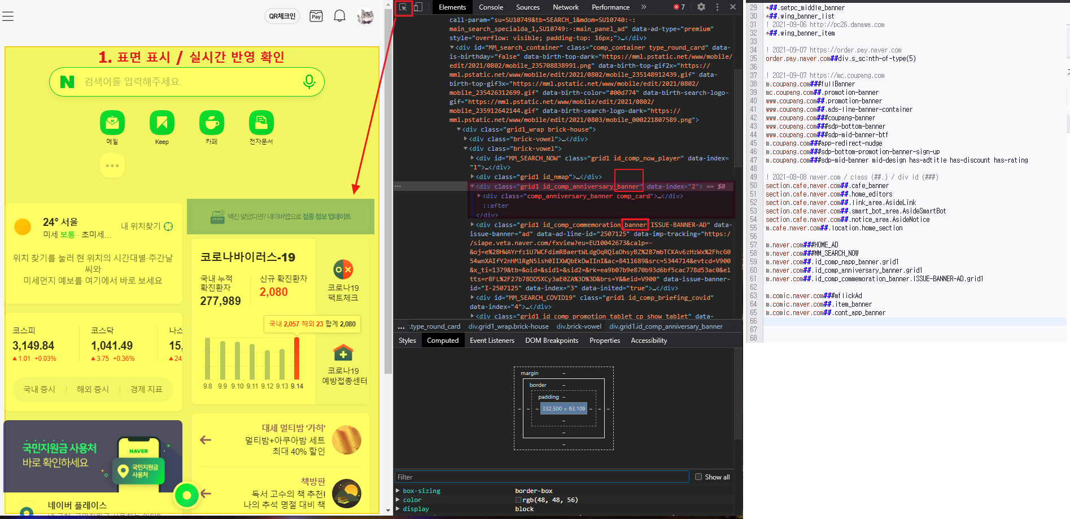The height and width of the screenshot is (519, 1070).
Task: Open the 메일 shortcut icon
Action: [112, 123]
